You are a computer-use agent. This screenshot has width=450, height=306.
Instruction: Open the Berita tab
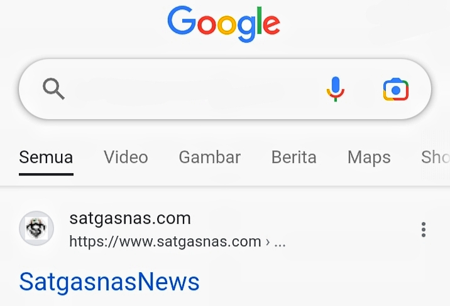[294, 157]
